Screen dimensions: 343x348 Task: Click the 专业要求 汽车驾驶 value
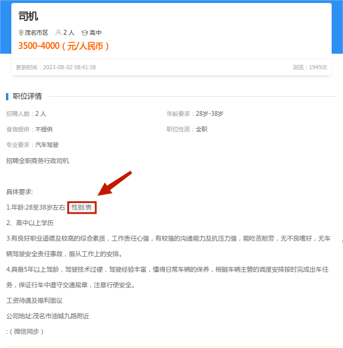47,144
